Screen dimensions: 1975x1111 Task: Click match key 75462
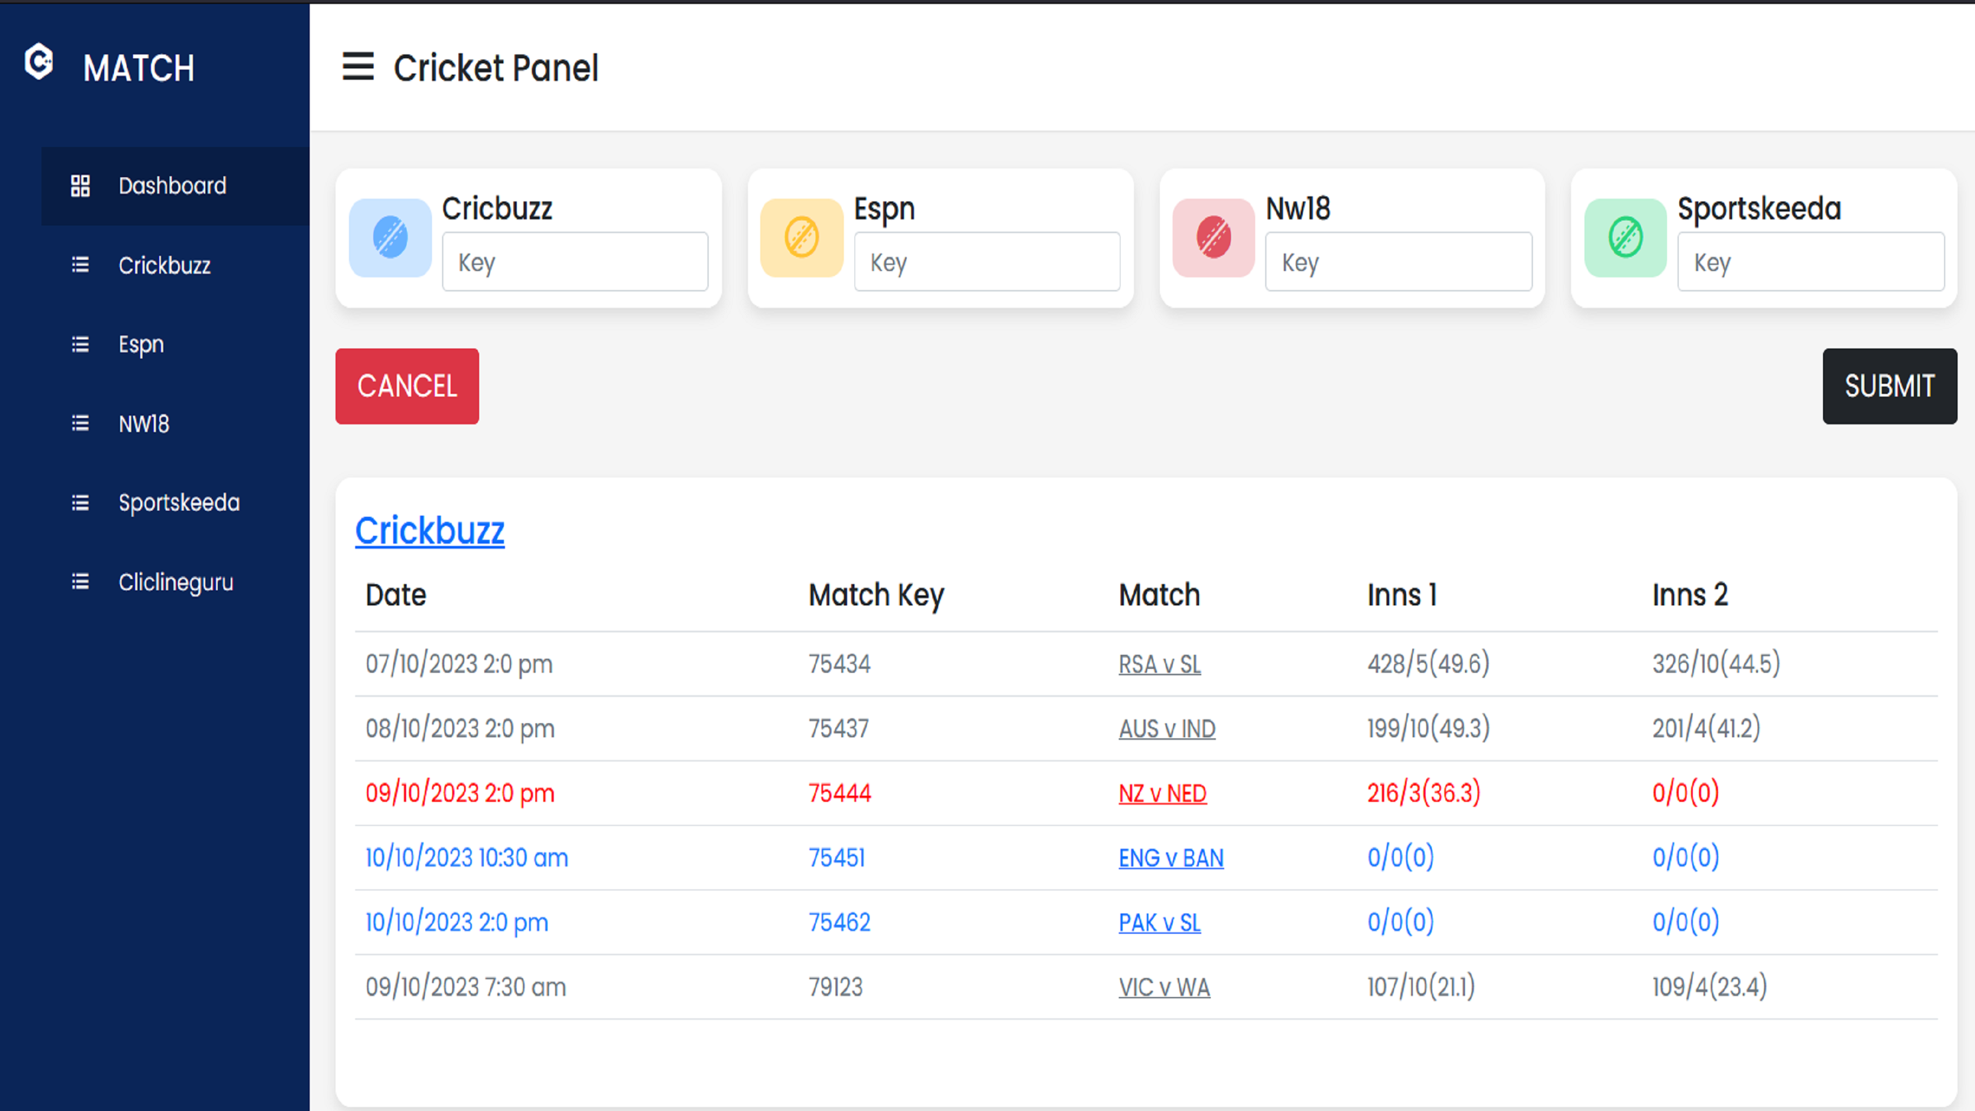tap(839, 921)
